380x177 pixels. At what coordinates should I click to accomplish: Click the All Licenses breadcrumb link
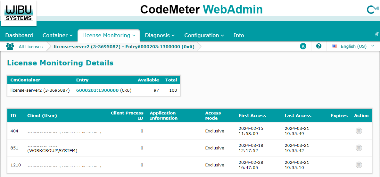click(x=31, y=46)
